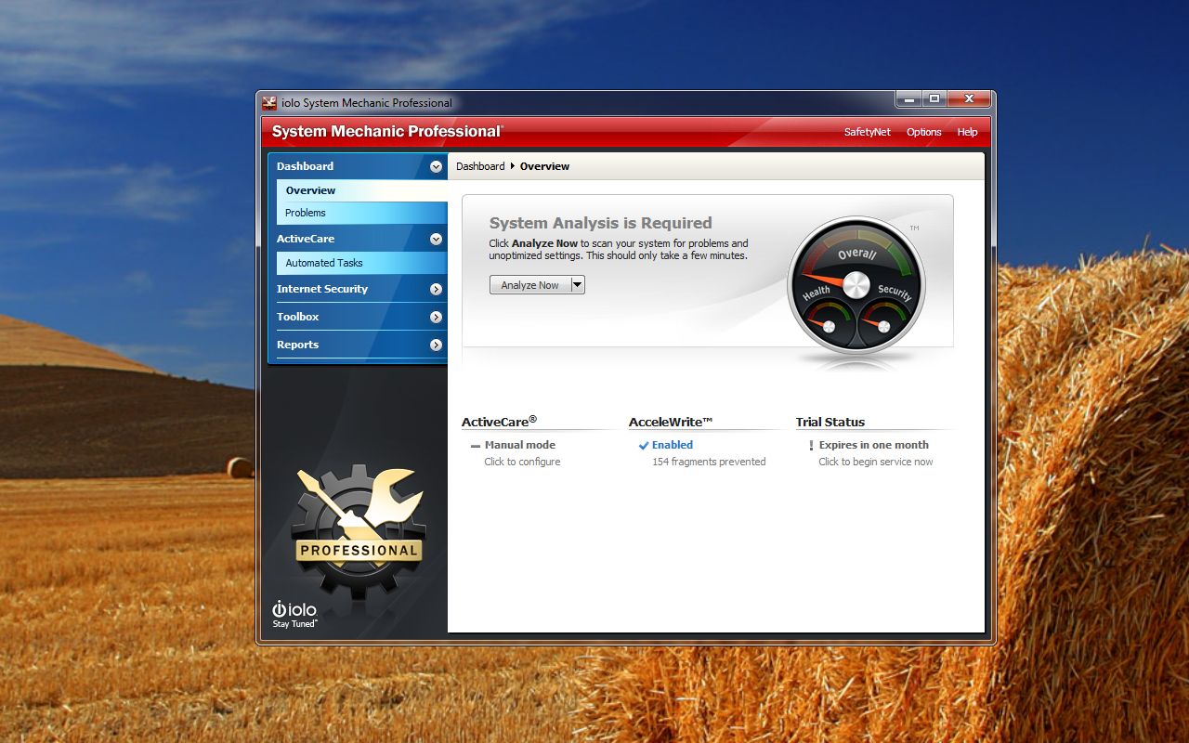1189x743 pixels.
Task: Click 'Click to begin service now' link
Action: point(876,462)
